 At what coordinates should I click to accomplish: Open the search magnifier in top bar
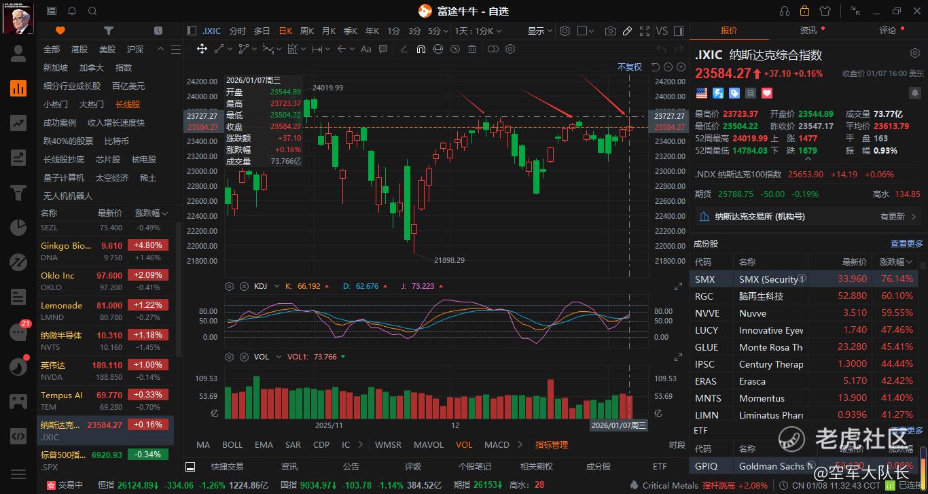pyautogui.click(x=92, y=11)
